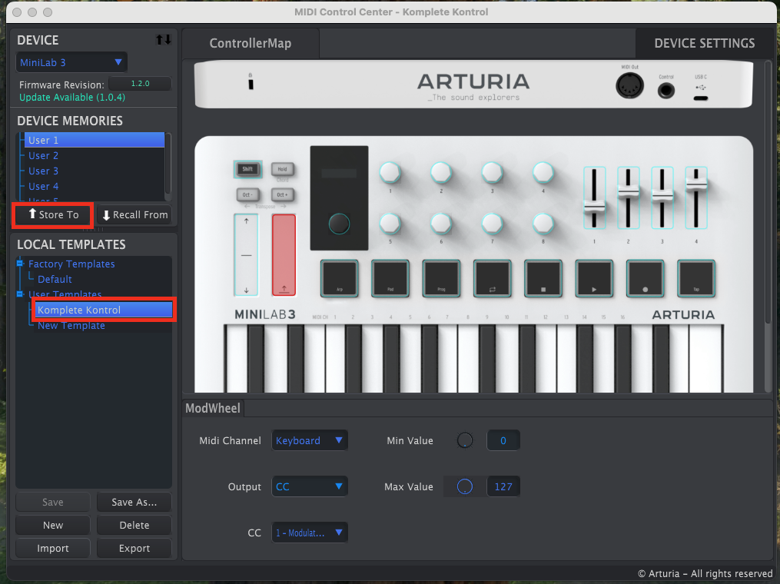The height and width of the screenshot is (584, 780).
Task: Select the Oct - button
Action: click(247, 194)
